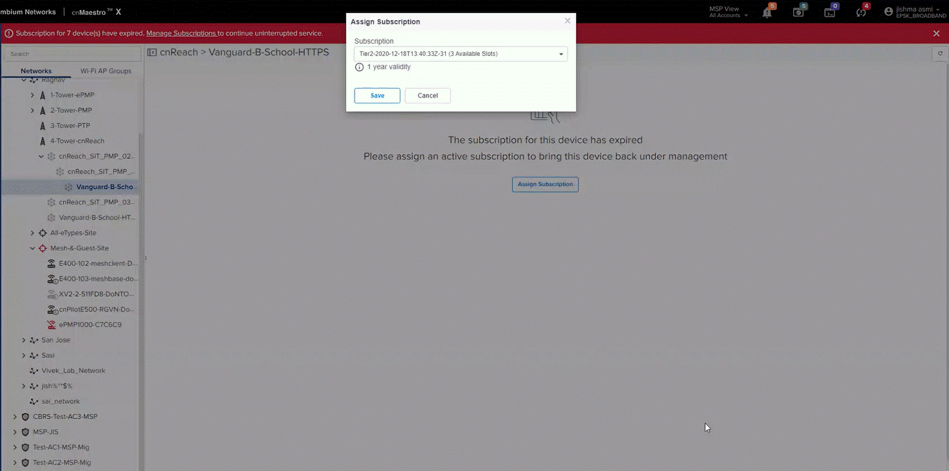Click the sync alert icon with badge 4
Image resolution: width=949 pixels, height=471 pixels.
pyautogui.click(x=860, y=12)
